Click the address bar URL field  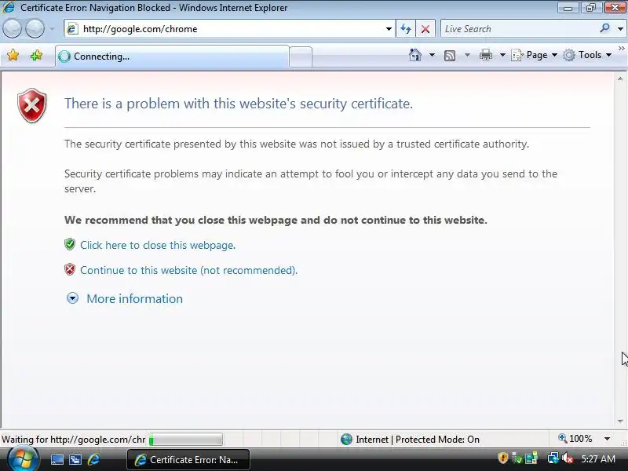click(x=229, y=29)
